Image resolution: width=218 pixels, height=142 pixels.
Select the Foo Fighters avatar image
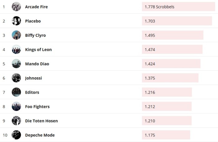point(16,106)
